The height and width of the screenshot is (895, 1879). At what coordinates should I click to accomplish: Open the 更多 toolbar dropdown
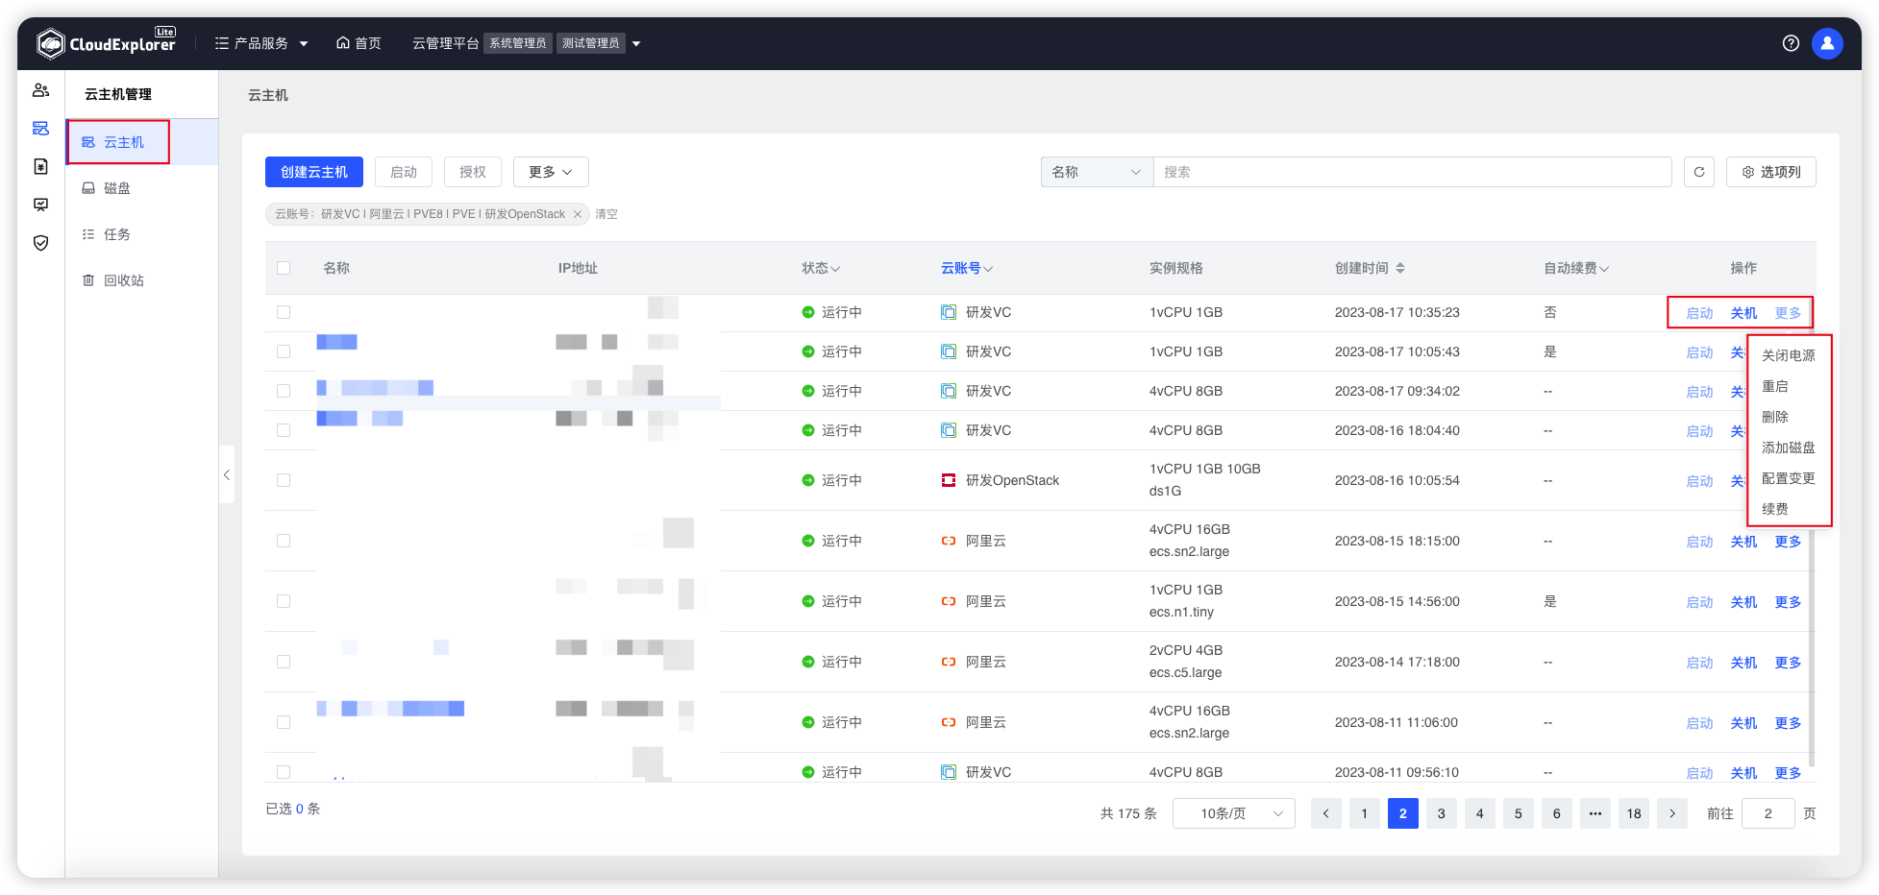click(x=551, y=172)
